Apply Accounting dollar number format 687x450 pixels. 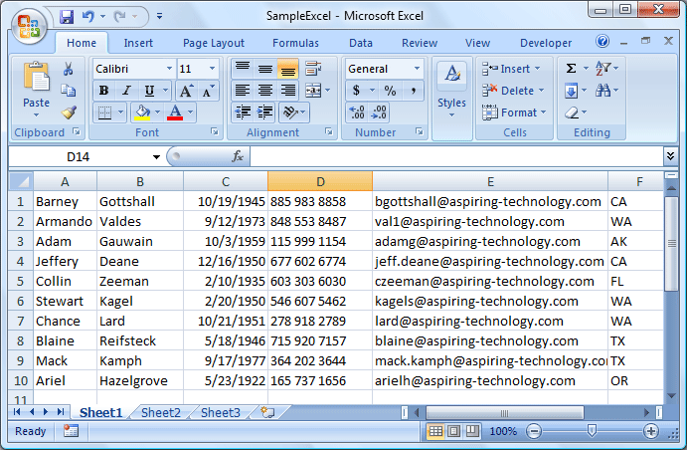[x=356, y=91]
